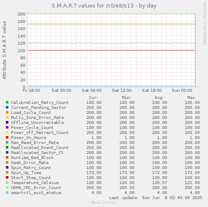Select the Power_Off_Retract_Count legend label
The height and width of the screenshot is (207, 208).
40,133
